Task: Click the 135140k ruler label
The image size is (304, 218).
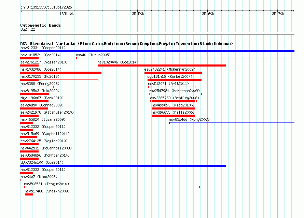Action: [x=67, y=14]
